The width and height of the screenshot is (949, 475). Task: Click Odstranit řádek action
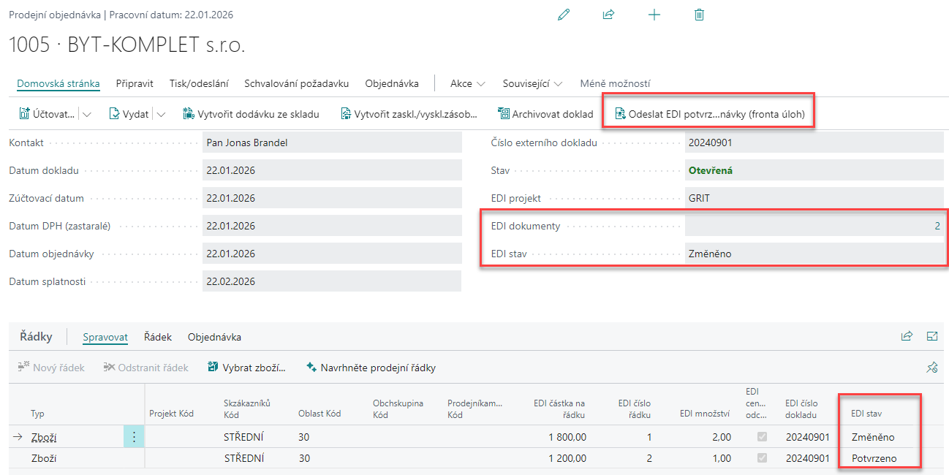tap(145, 368)
